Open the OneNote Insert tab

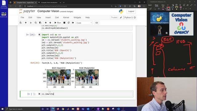(150, 5)
